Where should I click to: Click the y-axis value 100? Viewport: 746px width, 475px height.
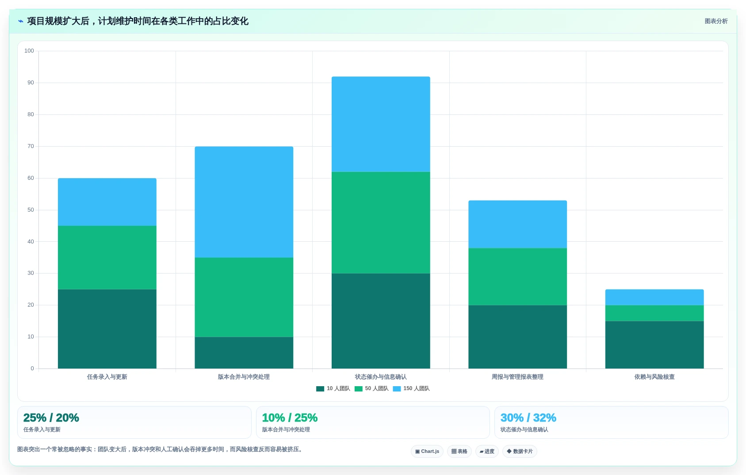click(x=29, y=51)
